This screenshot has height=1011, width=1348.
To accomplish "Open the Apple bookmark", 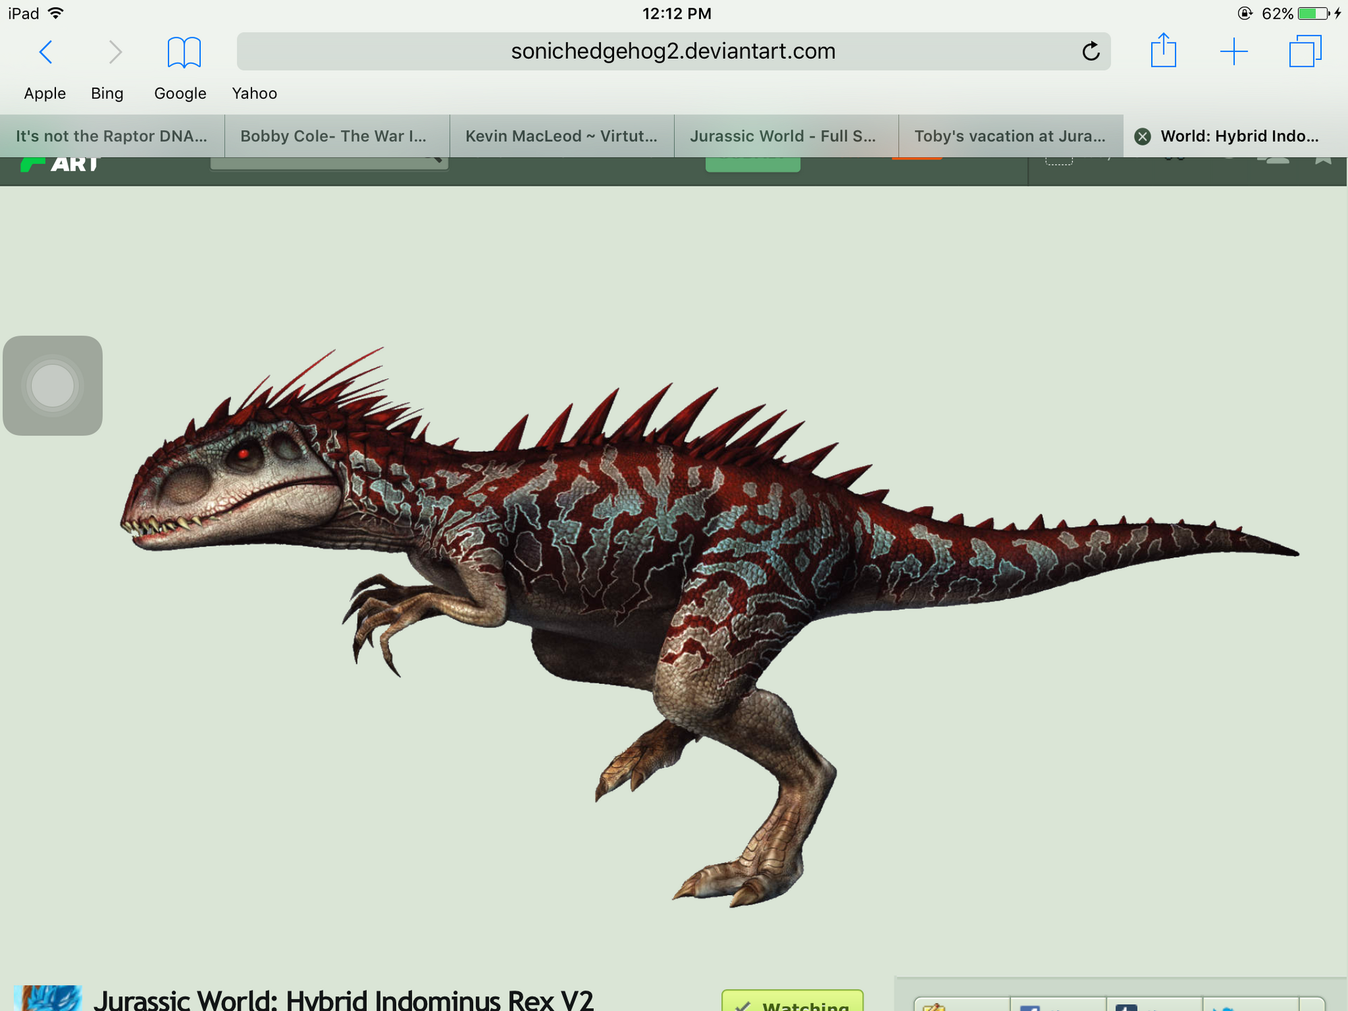I will (x=44, y=93).
